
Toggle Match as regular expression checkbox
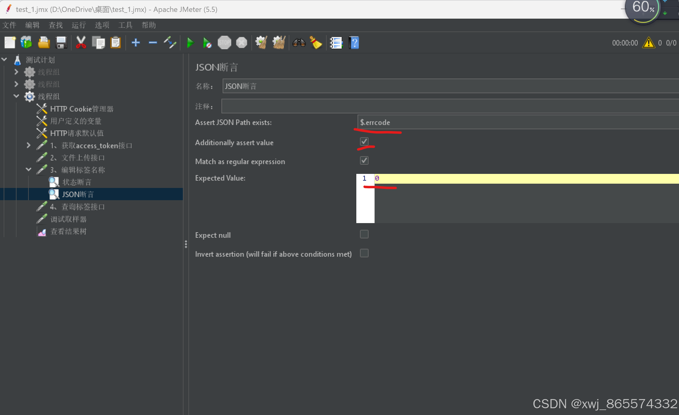(364, 160)
